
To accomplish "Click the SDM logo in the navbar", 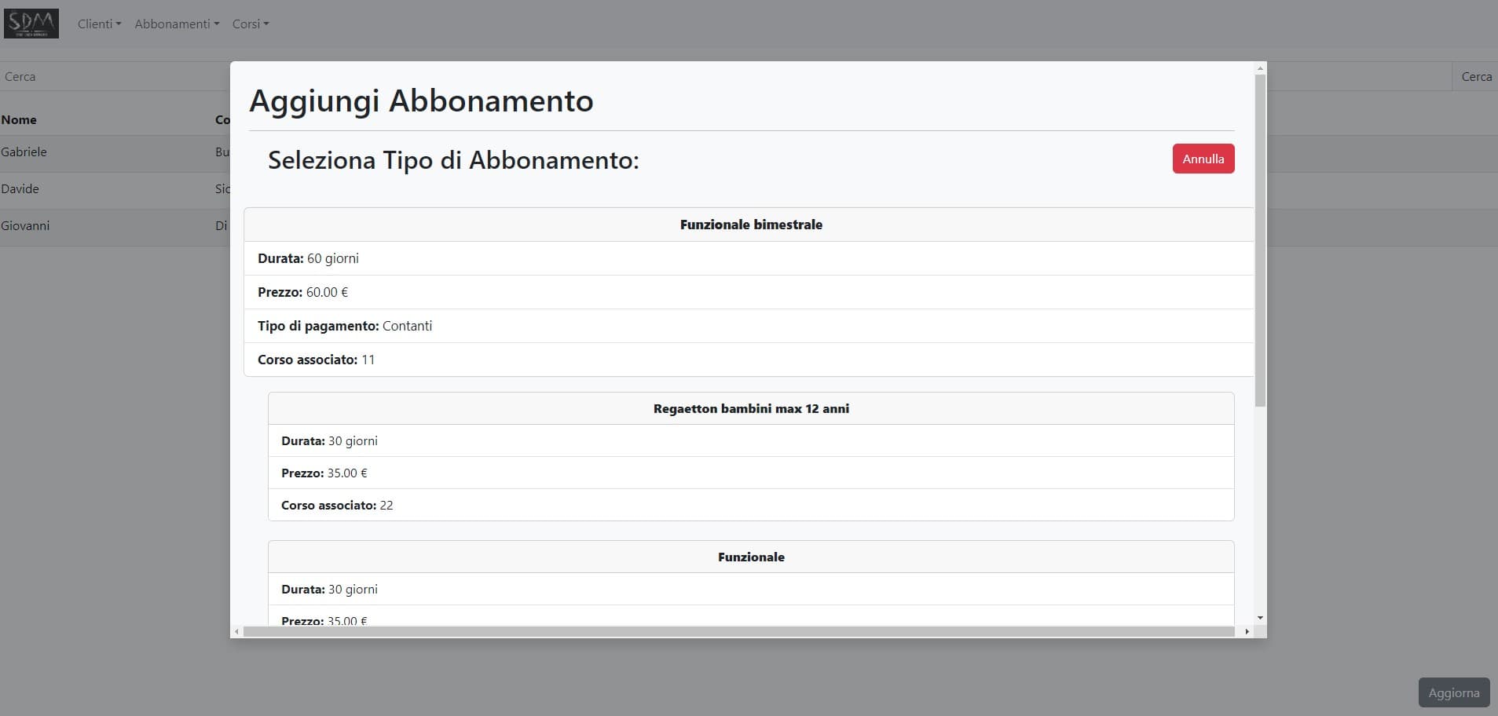I will click(31, 23).
